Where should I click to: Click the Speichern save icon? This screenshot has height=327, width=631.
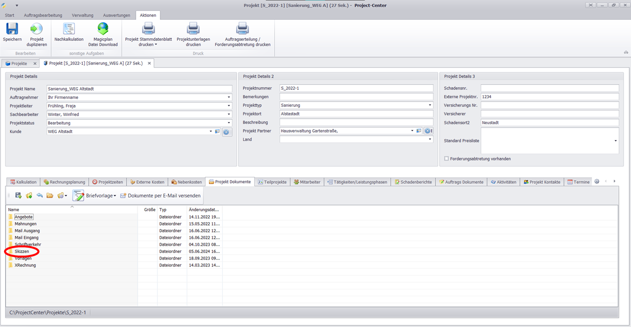click(12, 30)
